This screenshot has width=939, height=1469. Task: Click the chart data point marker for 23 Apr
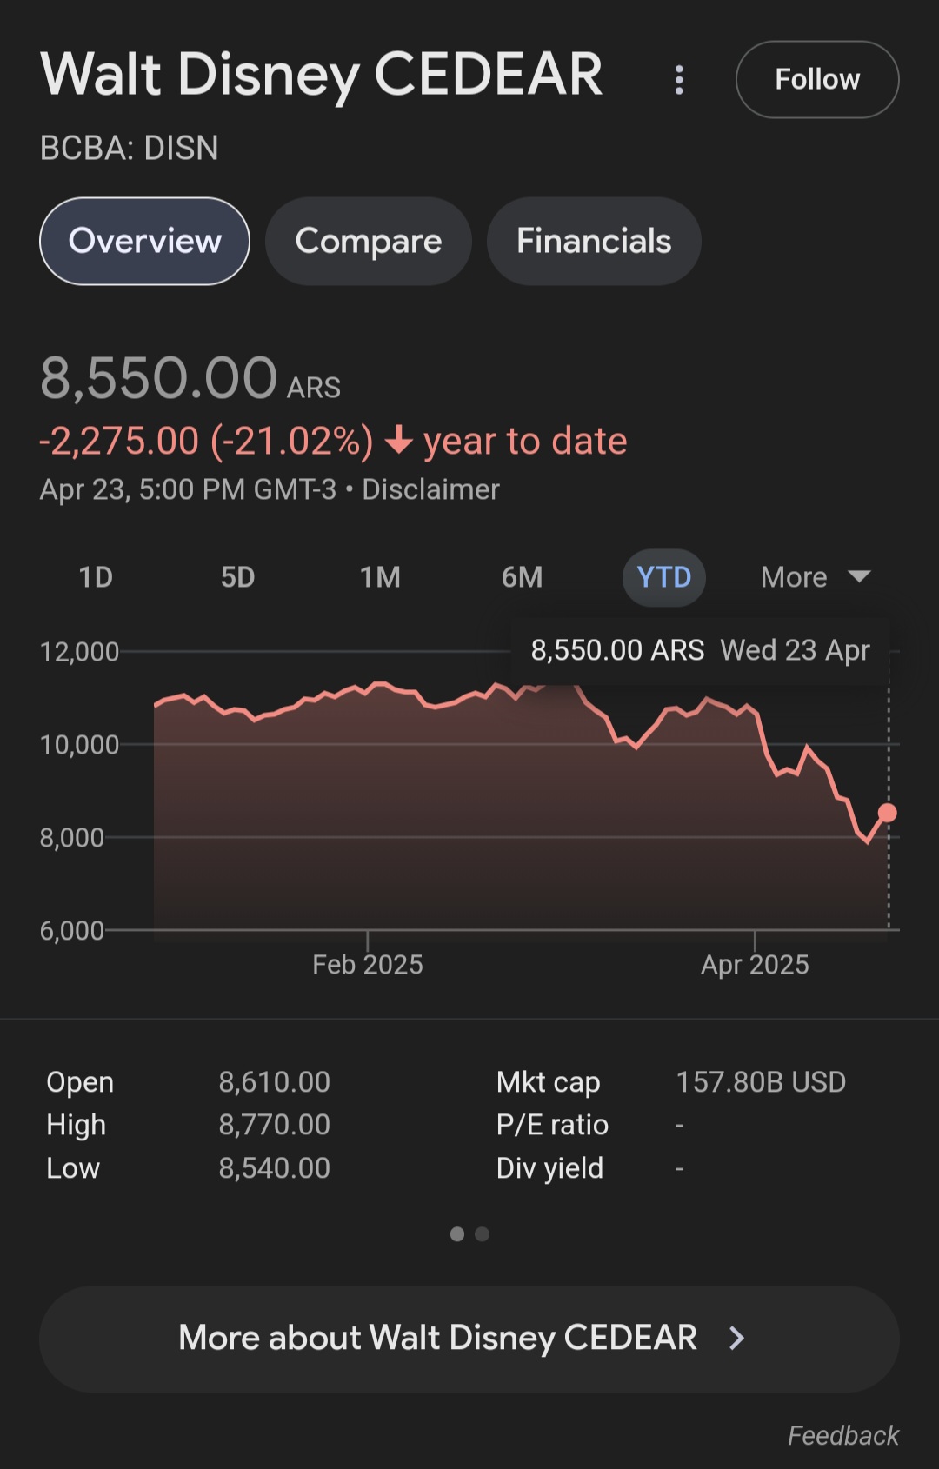(x=888, y=813)
